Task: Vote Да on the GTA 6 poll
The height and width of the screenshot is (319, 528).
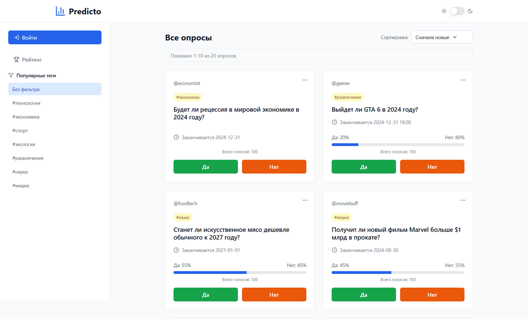Action: point(364,167)
